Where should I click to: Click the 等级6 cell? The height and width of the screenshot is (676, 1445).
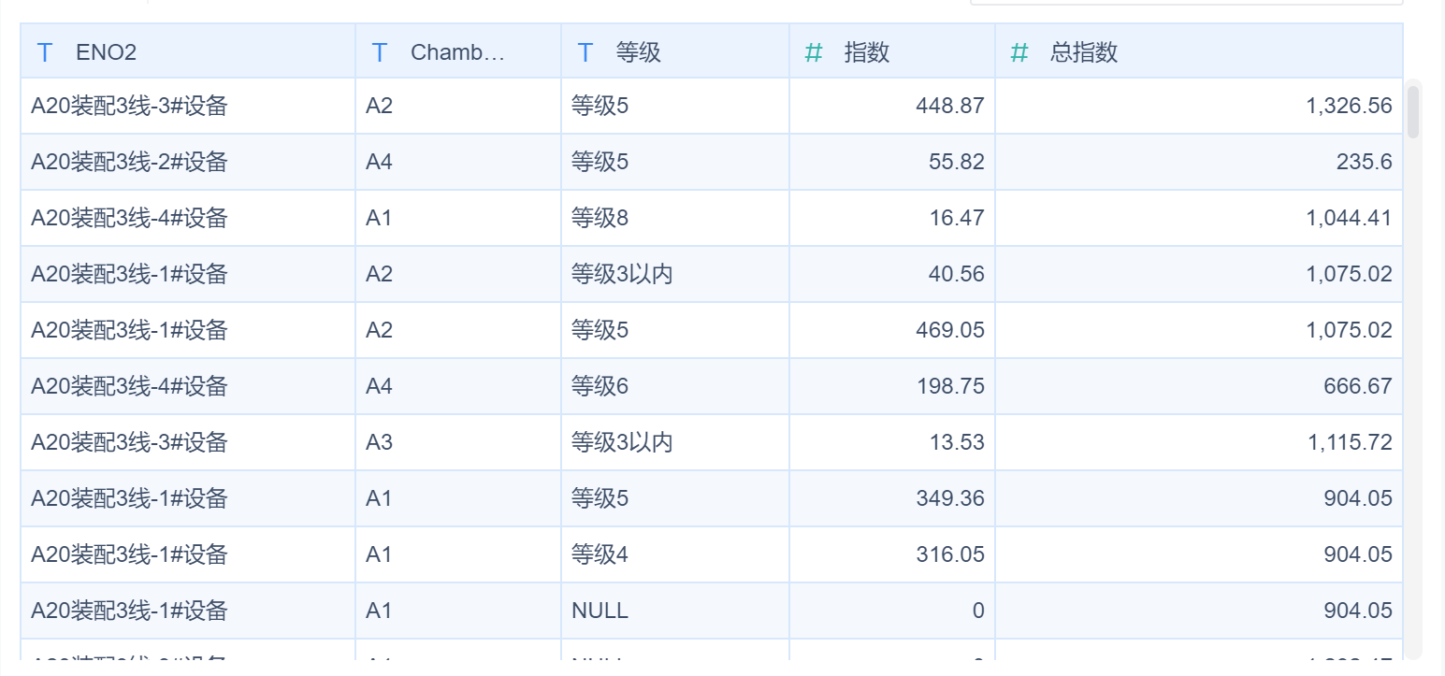[600, 386]
